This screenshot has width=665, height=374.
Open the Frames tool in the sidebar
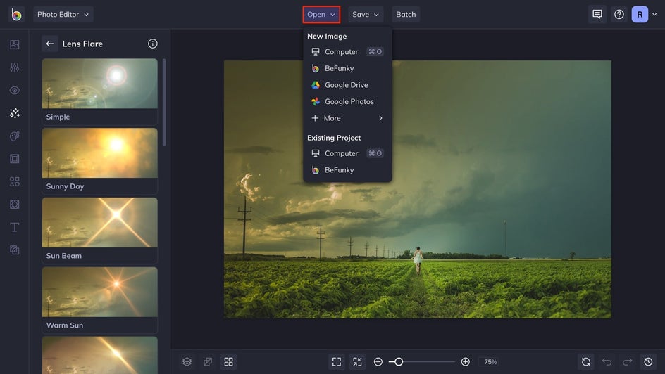pos(14,159)
